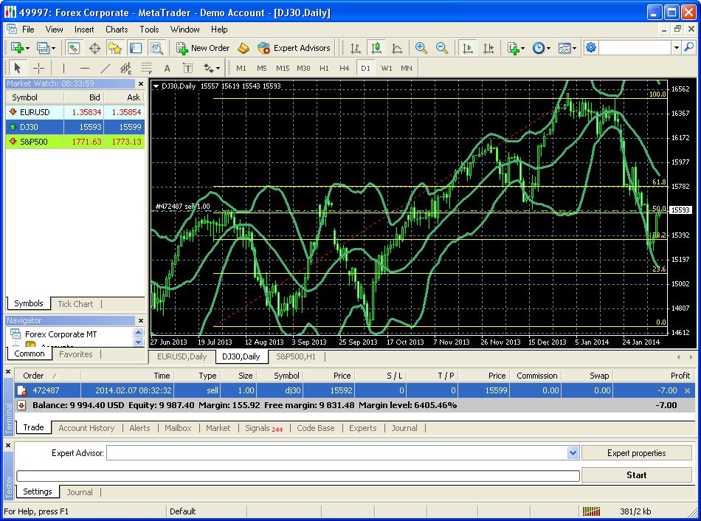The height and width of the screenshot is (521, 701).
Task: Select the Crosshair tool
Action: (x=39, y=68)
